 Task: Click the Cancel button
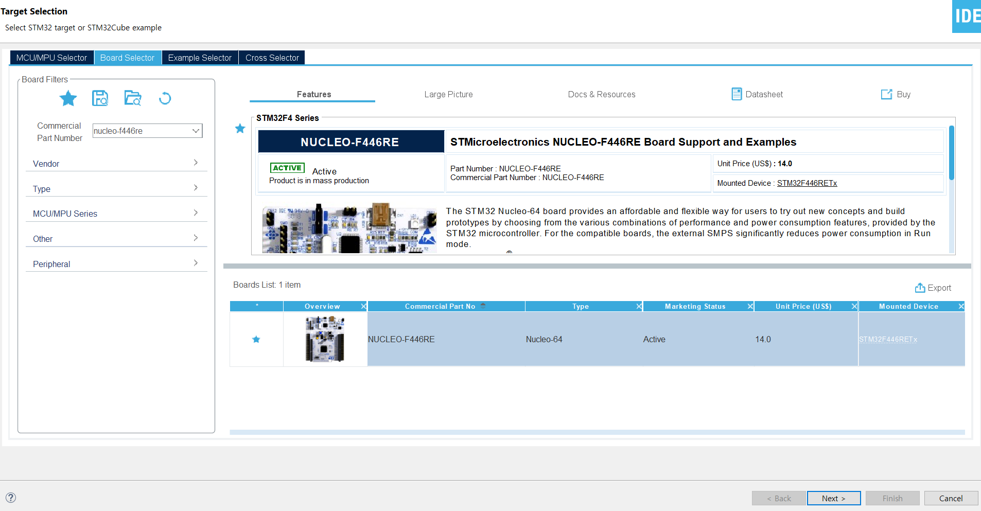951,498
